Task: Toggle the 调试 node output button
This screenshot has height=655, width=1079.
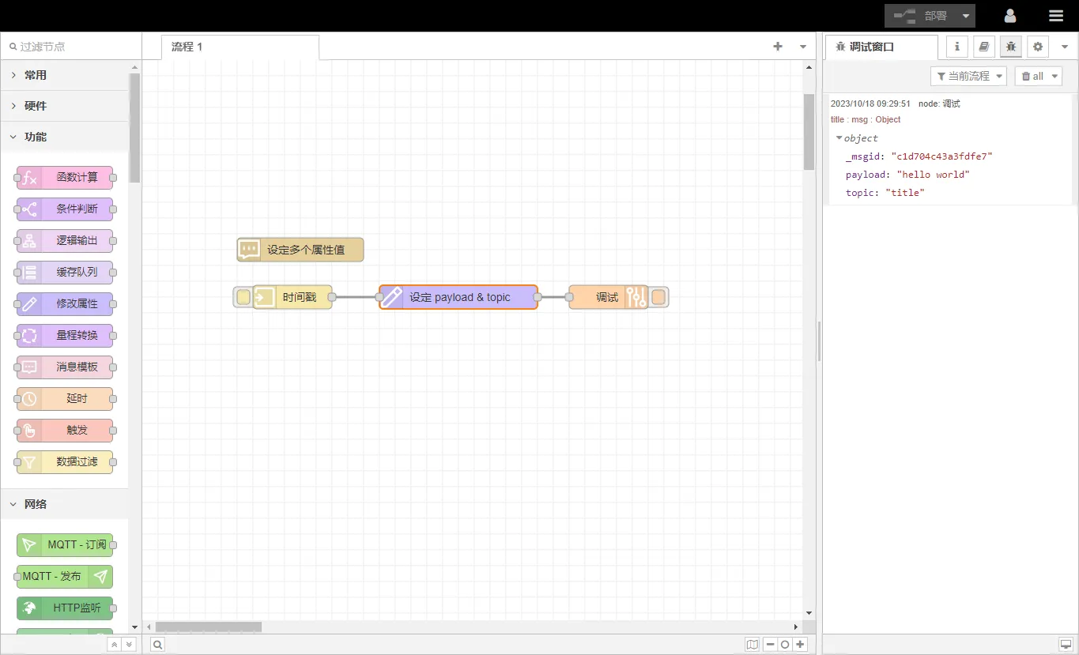Action: pos(658,297)
